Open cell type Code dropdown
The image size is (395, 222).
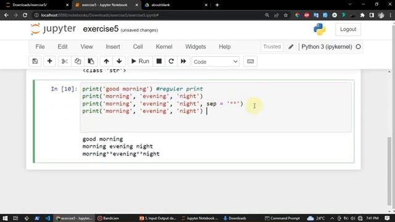[215, 62]
